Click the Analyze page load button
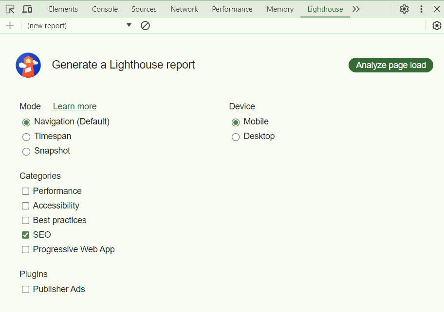 (x=391, y=65)
